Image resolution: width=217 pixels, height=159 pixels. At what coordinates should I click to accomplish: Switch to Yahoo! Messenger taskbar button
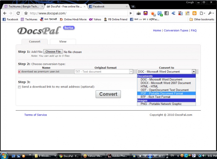pyautogui.click(x=93, y=156)
